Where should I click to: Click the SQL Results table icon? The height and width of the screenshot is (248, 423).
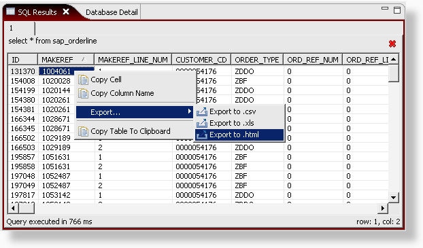[x=10, y=12]
